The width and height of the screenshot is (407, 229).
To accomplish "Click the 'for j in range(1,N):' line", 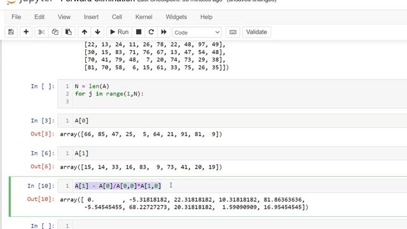I will pyautogui.click(x=109, y=94).
